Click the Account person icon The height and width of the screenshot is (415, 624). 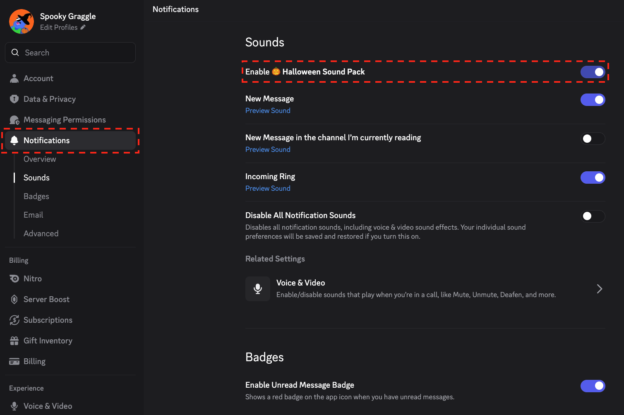point(14,78)
